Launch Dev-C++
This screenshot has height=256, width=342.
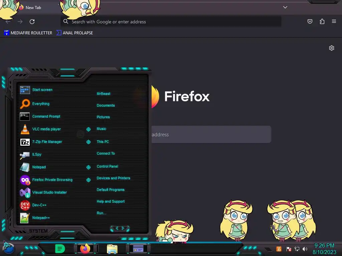click(x=33, y=205)
